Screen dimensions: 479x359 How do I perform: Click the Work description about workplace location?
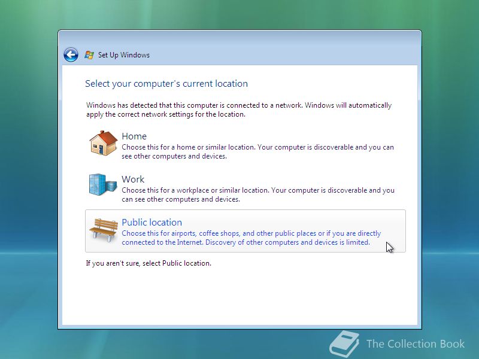(x=258, y=195)
